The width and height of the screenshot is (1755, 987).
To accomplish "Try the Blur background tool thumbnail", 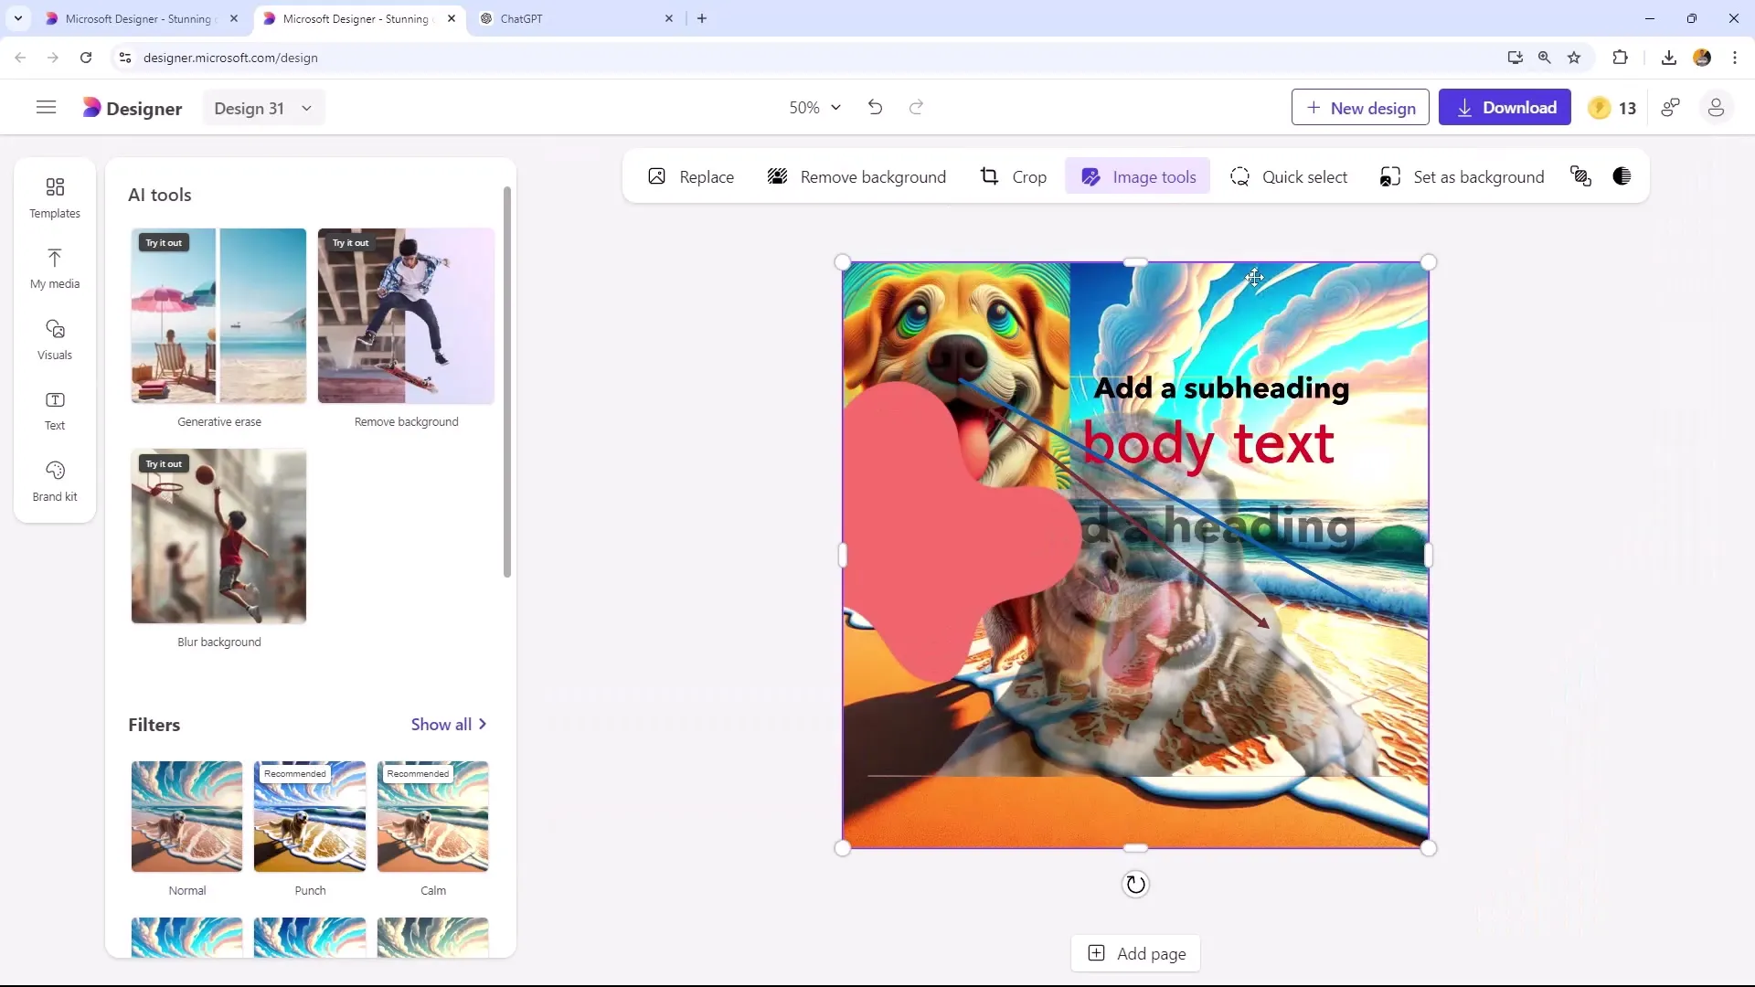I will point(218,536).
